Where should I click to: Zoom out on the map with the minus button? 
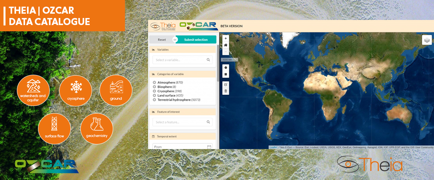click(226, 52)
